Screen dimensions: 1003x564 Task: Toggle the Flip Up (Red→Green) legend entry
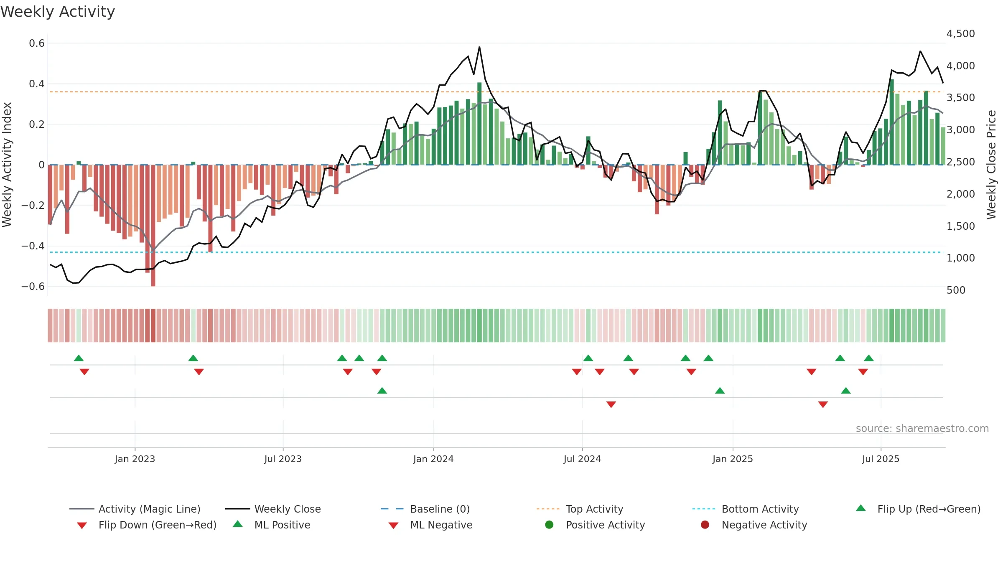(x=918, y=509)
